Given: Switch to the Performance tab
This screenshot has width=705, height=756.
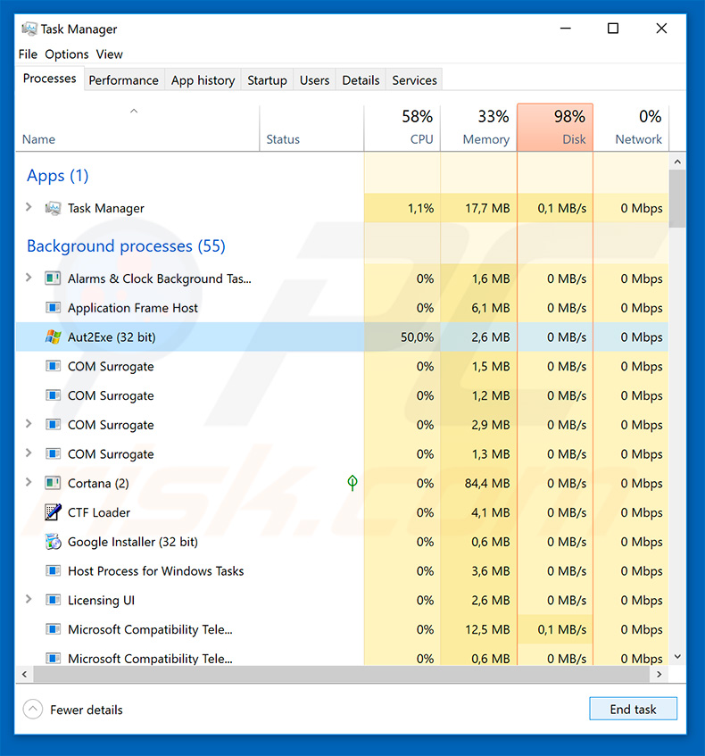Looking at the screenshot, I should click(x=123, y=80).
